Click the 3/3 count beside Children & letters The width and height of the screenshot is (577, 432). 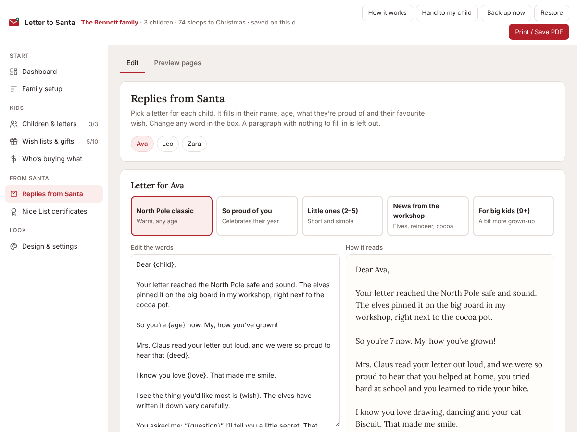tap(93, 124)
